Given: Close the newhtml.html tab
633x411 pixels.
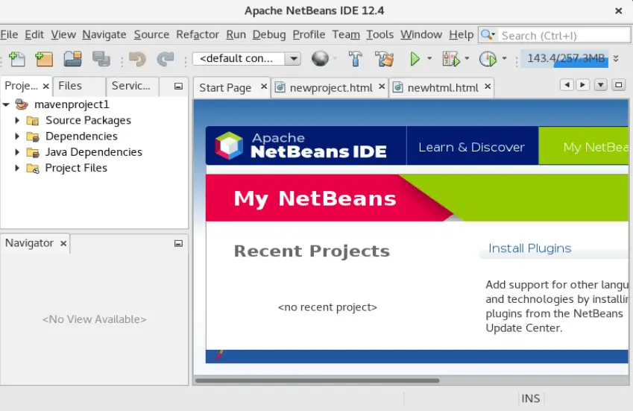Looking at the screenshot, I should pyautogui.click(x=488, y=87).
